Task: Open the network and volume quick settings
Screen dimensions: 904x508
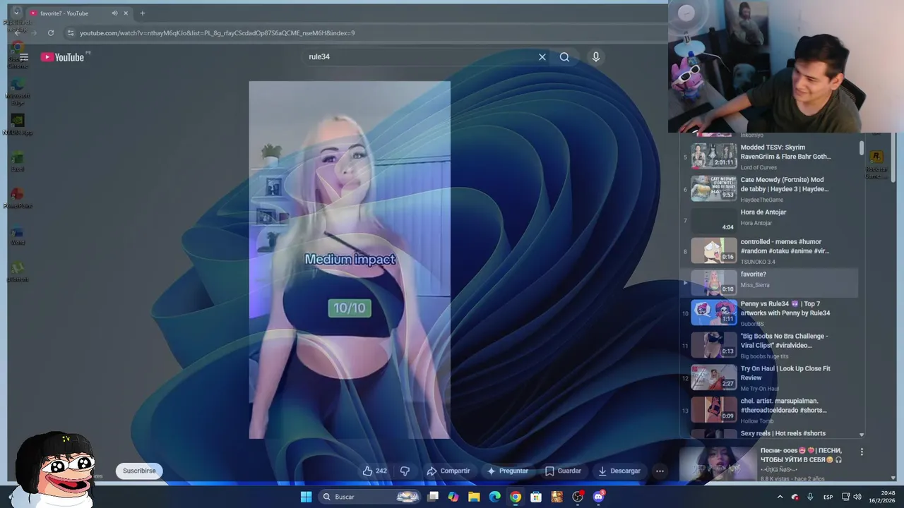Action: click(x=852, y=497)
